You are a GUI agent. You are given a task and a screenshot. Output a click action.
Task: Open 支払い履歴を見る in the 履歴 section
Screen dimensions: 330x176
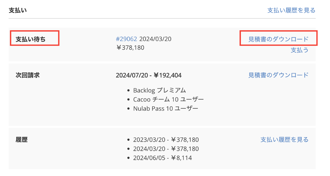(x=284, y=139)
